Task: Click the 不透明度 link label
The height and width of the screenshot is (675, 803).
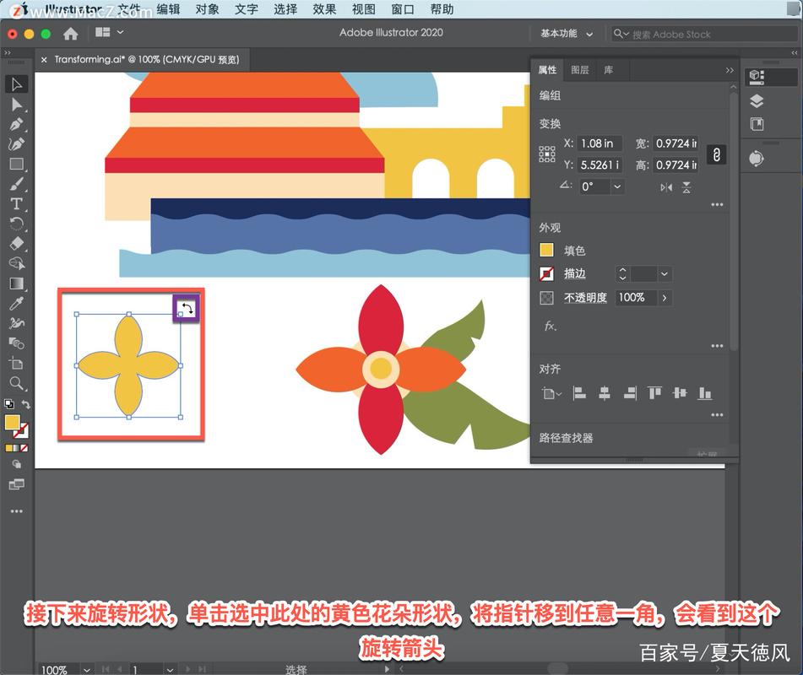Action: [585, 298]
